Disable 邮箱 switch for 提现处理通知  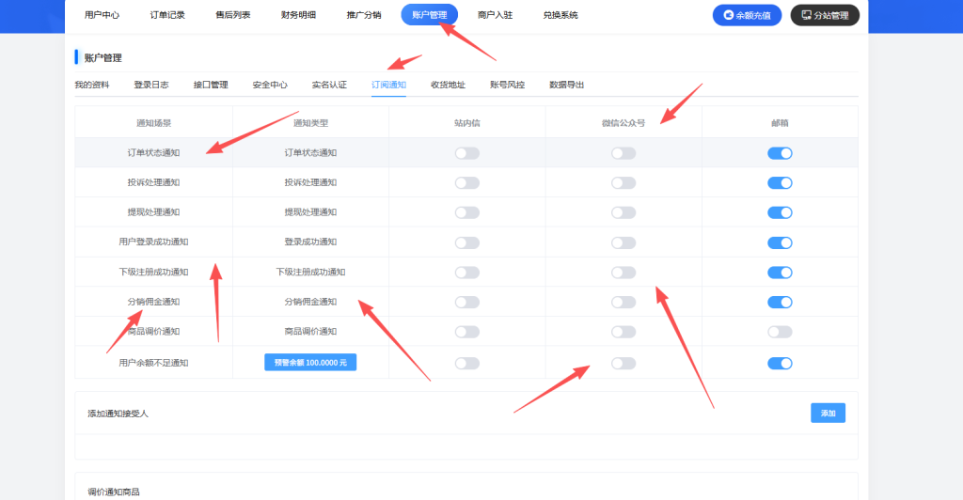coord(780,212)
